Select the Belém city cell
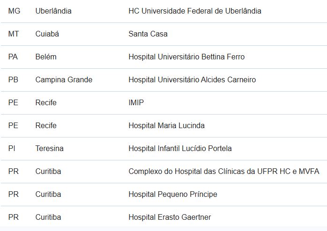The width and height of the screenshot is (327, 231). click(46, 57)
